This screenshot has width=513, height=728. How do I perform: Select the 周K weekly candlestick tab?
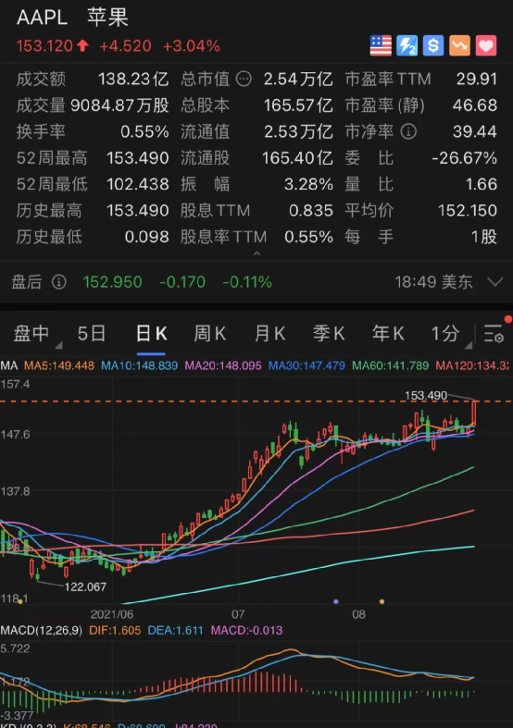pyautogui.click(x=210, y=333)
